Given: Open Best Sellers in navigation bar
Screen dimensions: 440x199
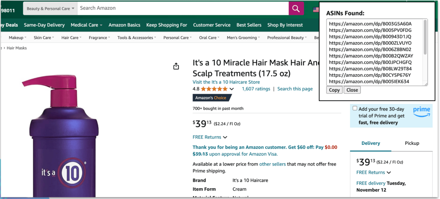Looking at the screenshot, I should (x=249, y=25).
